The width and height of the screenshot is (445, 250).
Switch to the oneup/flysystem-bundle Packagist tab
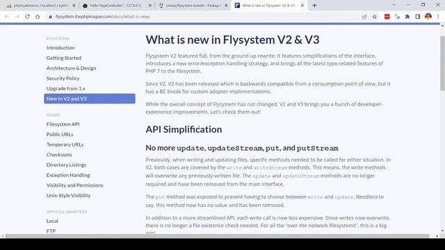click(193, 6)
